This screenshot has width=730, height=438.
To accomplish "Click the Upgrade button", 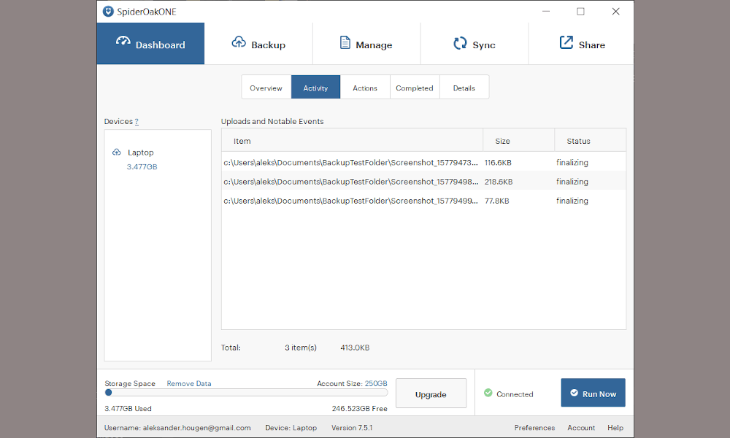I will pyautogui.click(x=431, y=393).
